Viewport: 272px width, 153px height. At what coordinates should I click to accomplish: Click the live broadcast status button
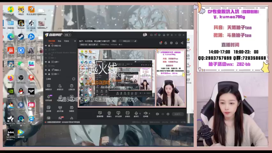tap(178, 114)
